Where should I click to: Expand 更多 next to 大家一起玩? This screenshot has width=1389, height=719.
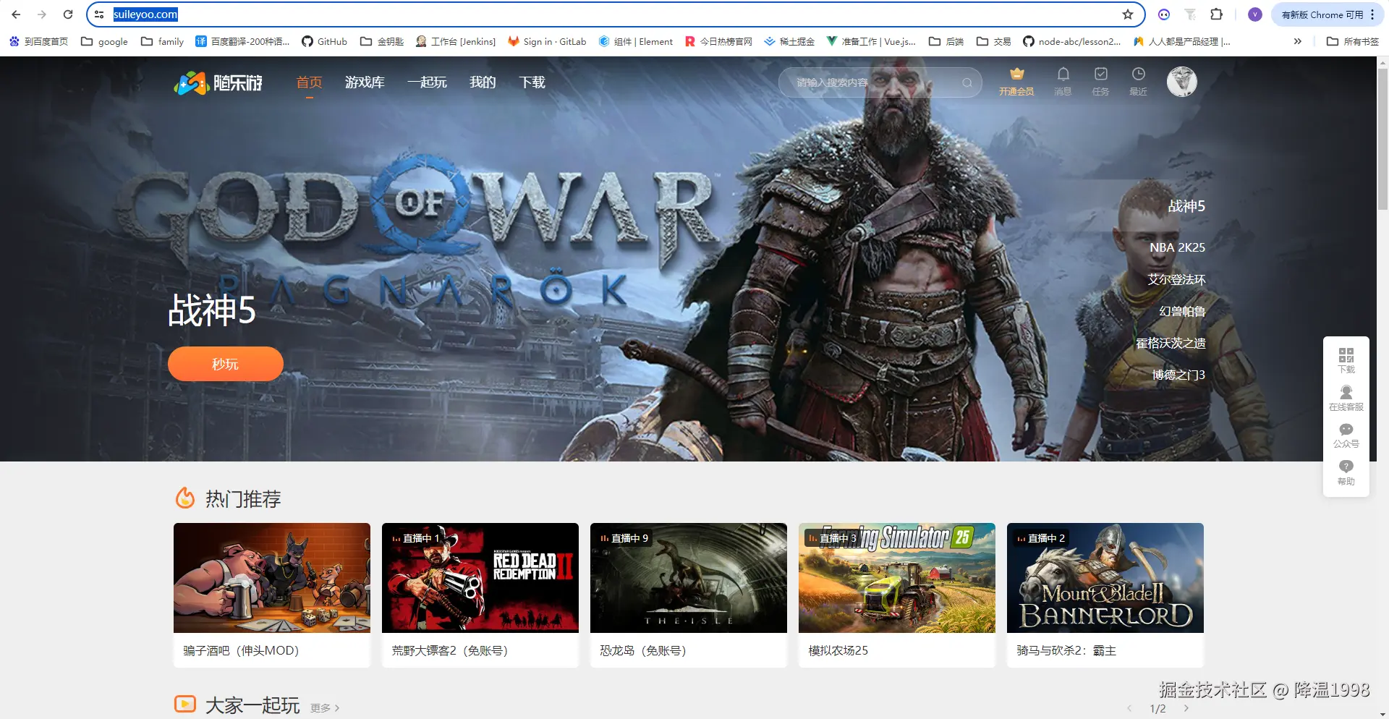tap(325, 708)
